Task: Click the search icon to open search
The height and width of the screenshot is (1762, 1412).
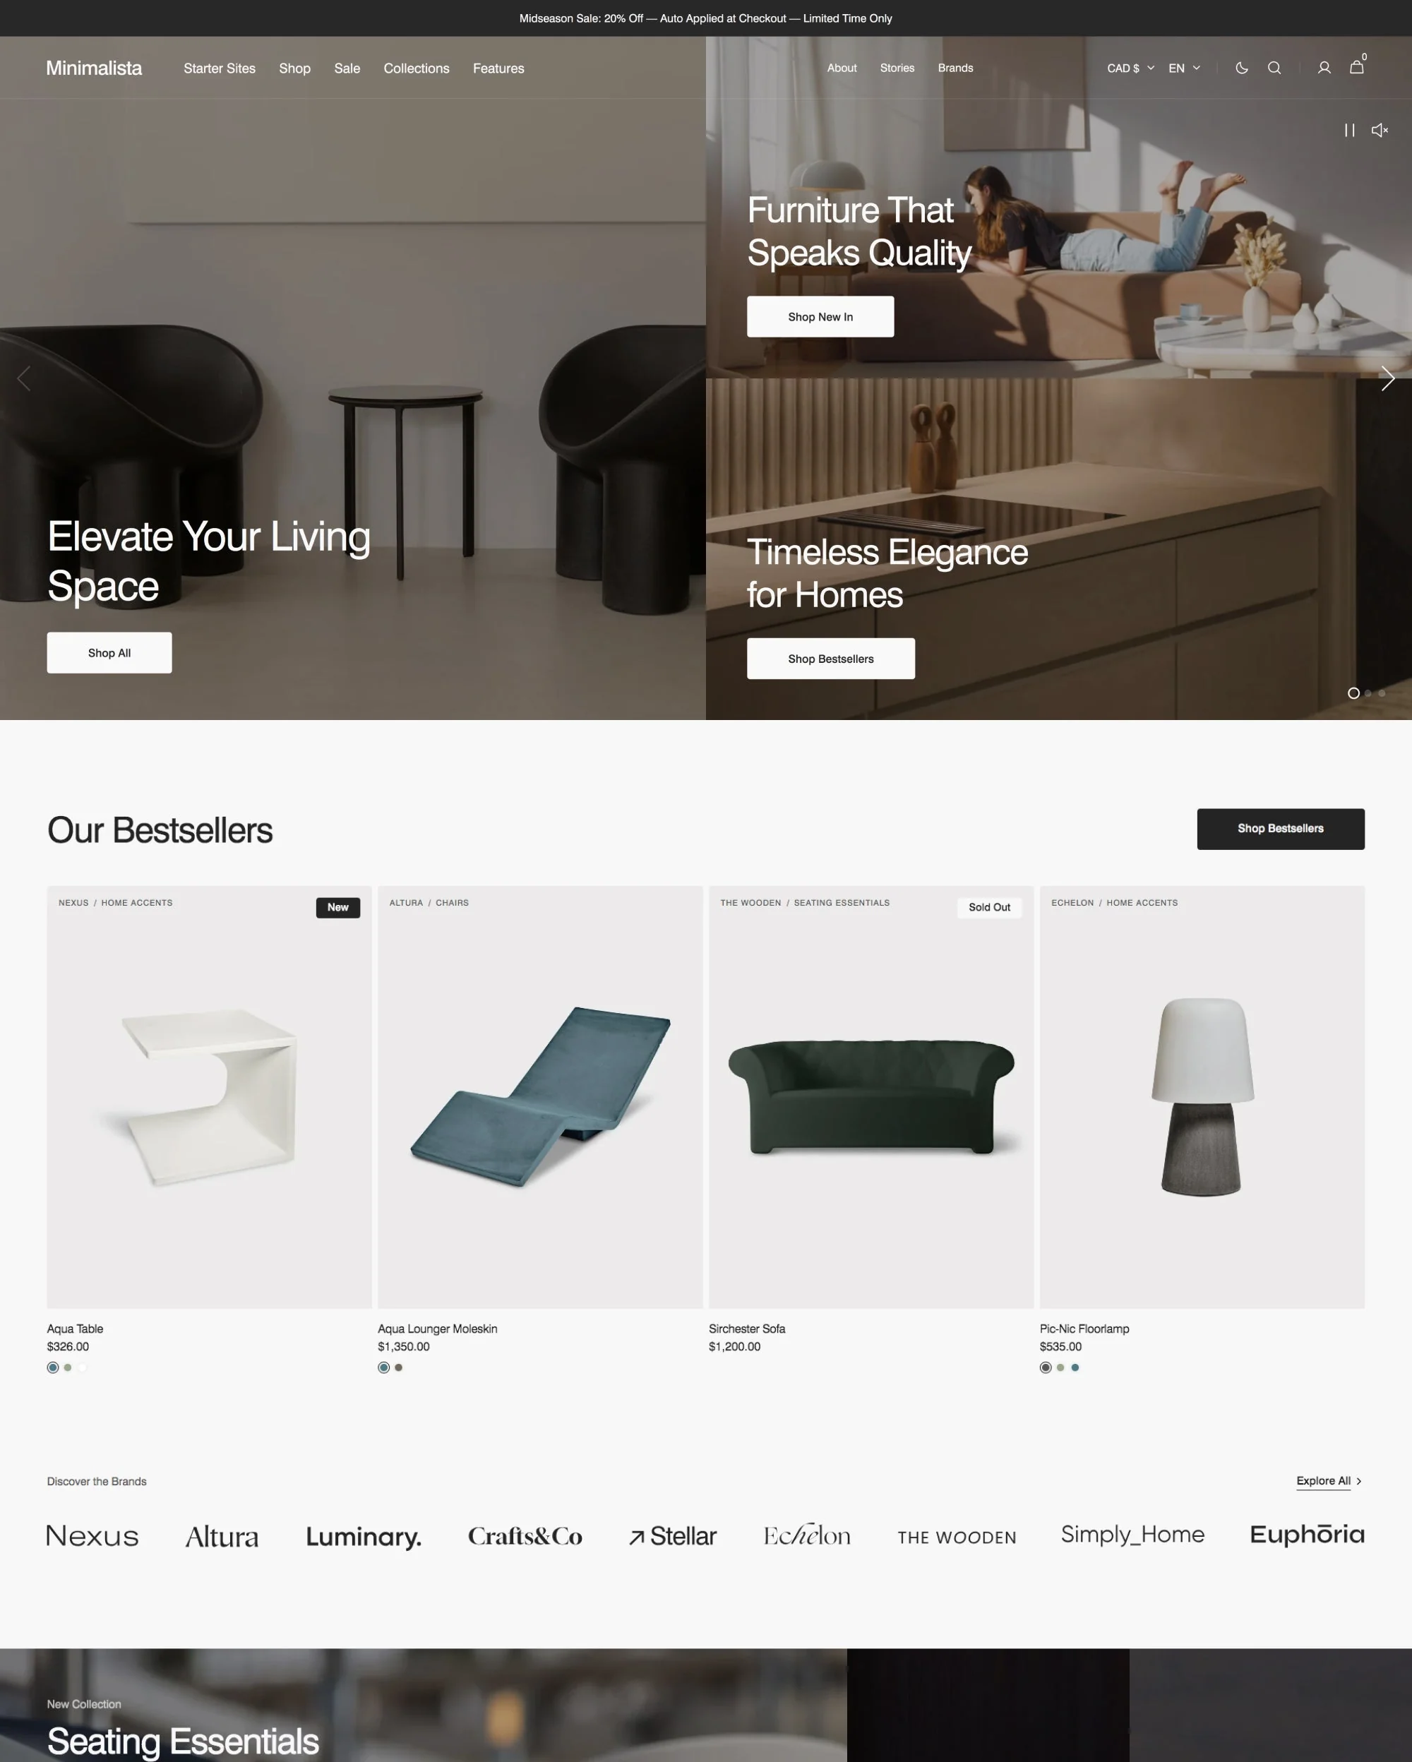Action: tap(1275, 66)
